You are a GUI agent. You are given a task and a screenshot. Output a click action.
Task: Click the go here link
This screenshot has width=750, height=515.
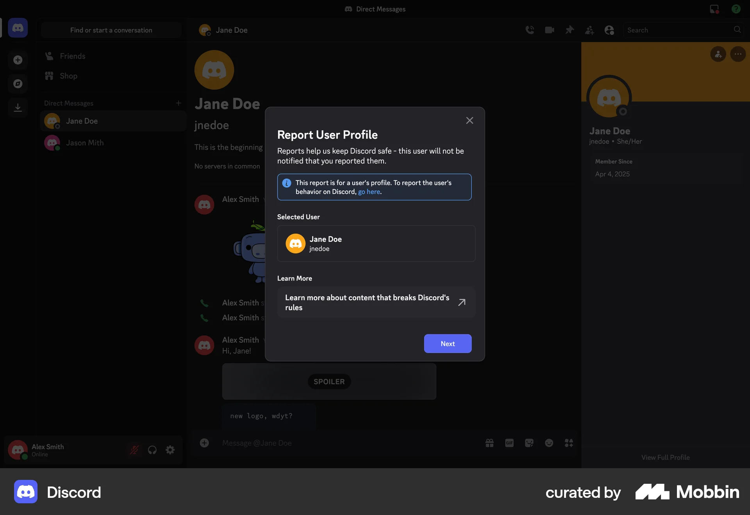coord(369,192)
